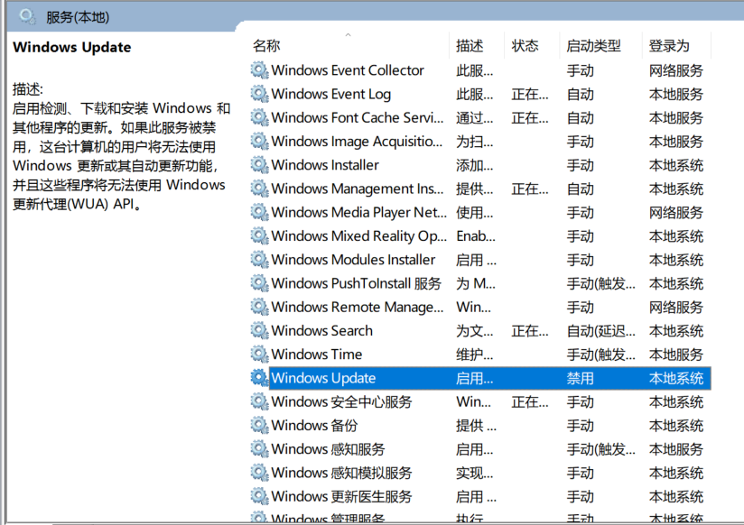744x525 pixels.
Task: Click the Windows Event Log gear icon
Action: point(259,94)
